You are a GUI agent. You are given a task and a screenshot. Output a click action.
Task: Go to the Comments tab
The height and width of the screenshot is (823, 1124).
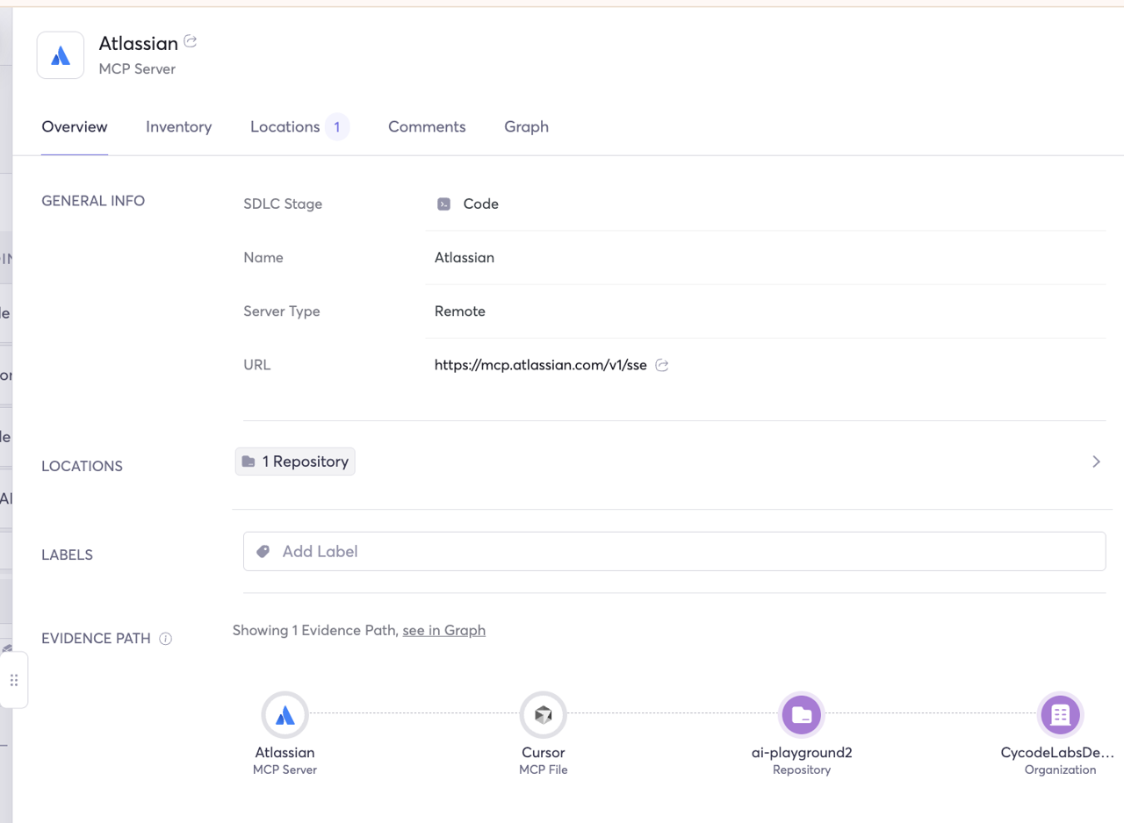coord(427,127)
